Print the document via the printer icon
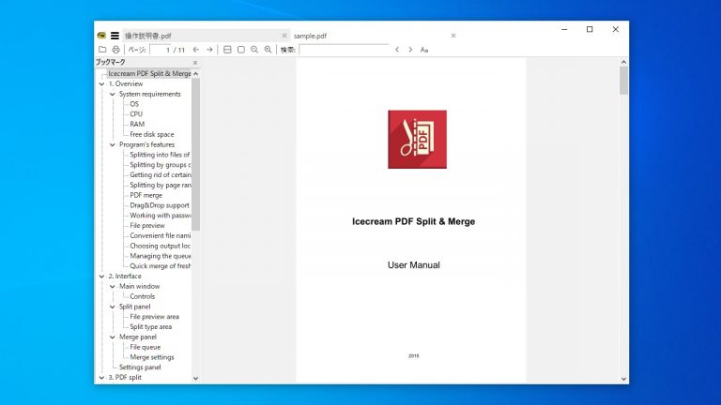Viewport: 721px width, 405px height. click(x=115, y=50)
